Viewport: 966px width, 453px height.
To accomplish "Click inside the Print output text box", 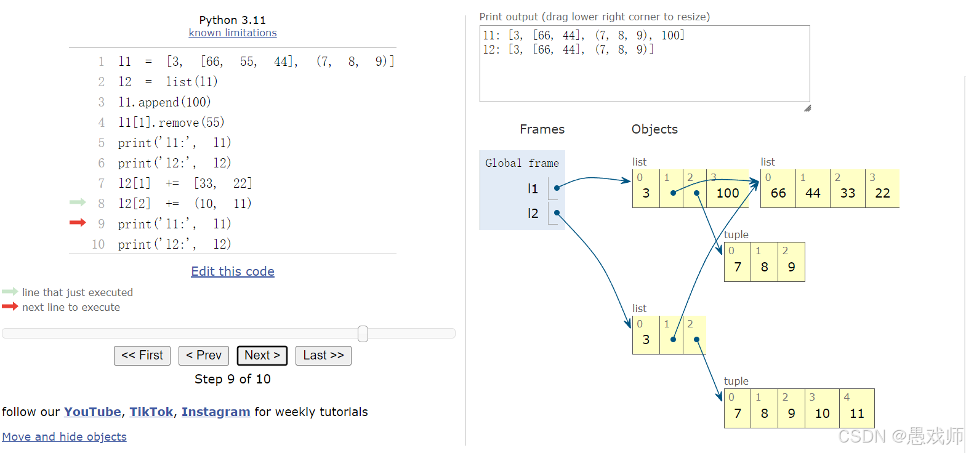I will pyautogui.click(x=644, y=74).
